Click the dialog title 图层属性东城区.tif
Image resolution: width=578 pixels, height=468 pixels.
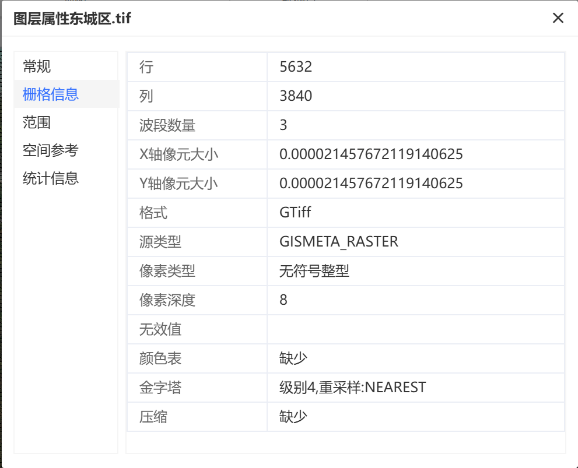pyautogui.click(x=72, y=19)
